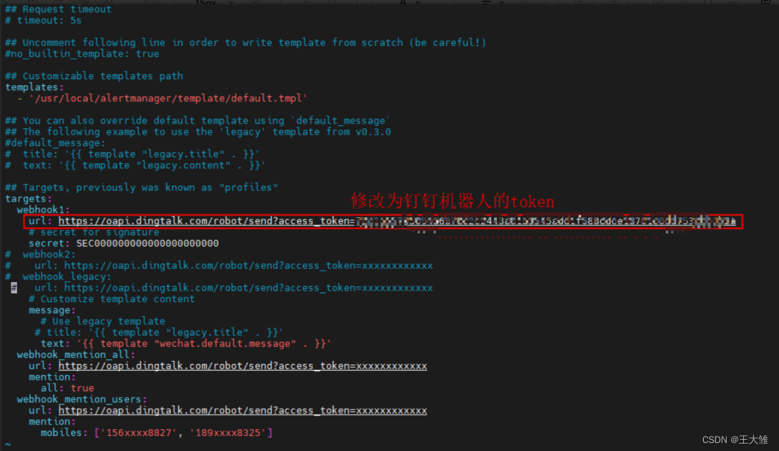Click the 'override default template' comment line
This screenshot has height=451, width=779.
198,121
